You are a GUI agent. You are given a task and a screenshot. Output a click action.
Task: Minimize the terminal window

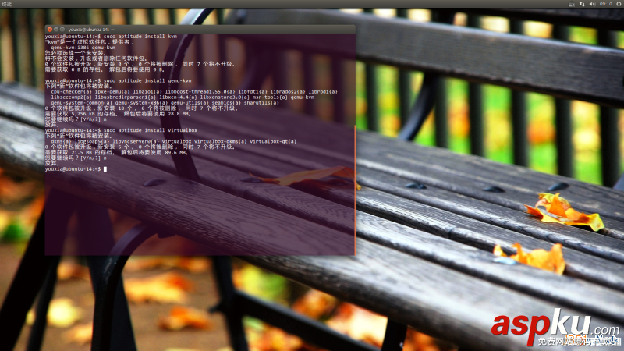(x=56, y=30)
